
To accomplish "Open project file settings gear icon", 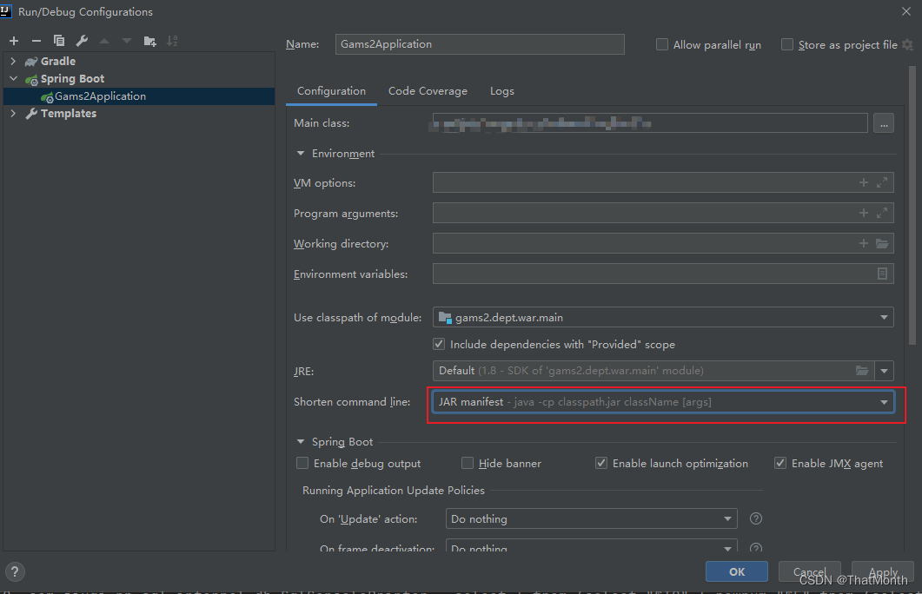I will pos(908,44).
